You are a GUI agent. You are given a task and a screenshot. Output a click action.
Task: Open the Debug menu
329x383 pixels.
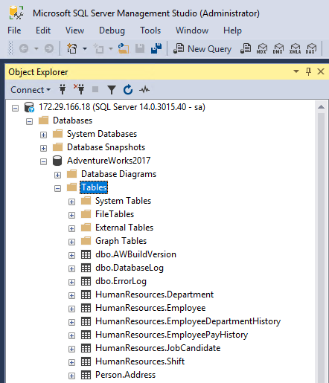[x=112, y=30]
